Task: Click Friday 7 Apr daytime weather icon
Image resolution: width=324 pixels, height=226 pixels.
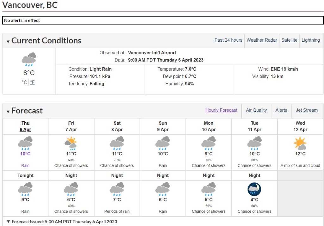Action: coord(71,143)
